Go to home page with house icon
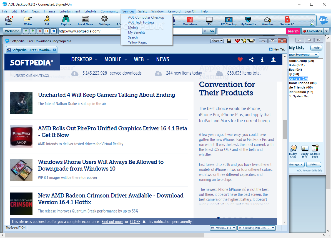Viewport: 331px width, 238px height. tap(54, 31)
